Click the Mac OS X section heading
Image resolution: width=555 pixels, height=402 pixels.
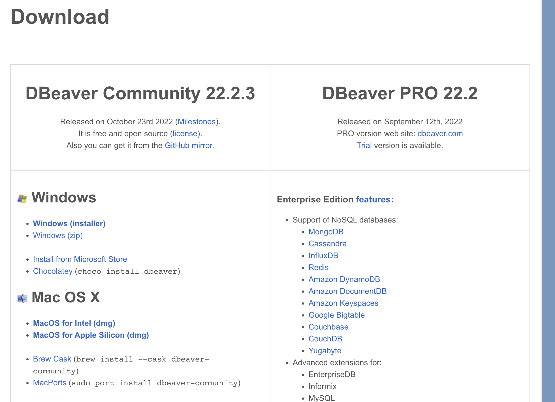pos(66,297)
